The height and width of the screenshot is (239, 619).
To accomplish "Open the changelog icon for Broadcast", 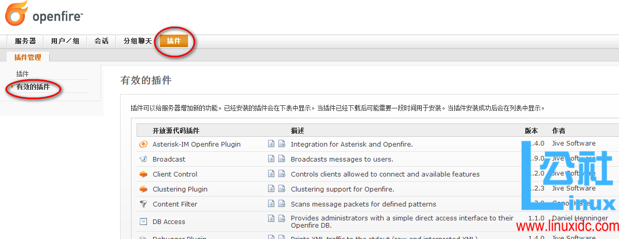I will 282,158.
